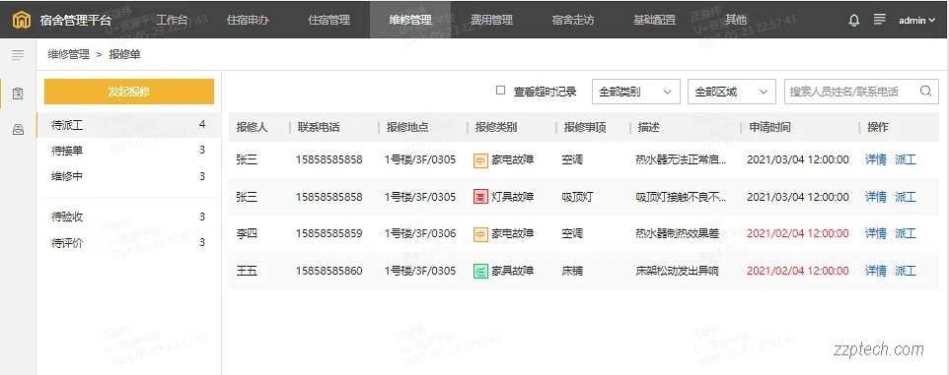
Task: Click the 申请时间 column header
Action: click(x=769, y=127)
